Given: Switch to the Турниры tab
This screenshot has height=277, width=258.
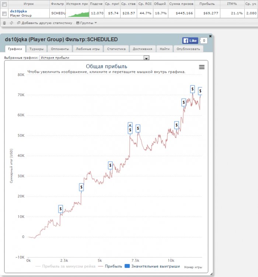Looking at the screenshot, I should pyautogui.click(x=36, y=49).
